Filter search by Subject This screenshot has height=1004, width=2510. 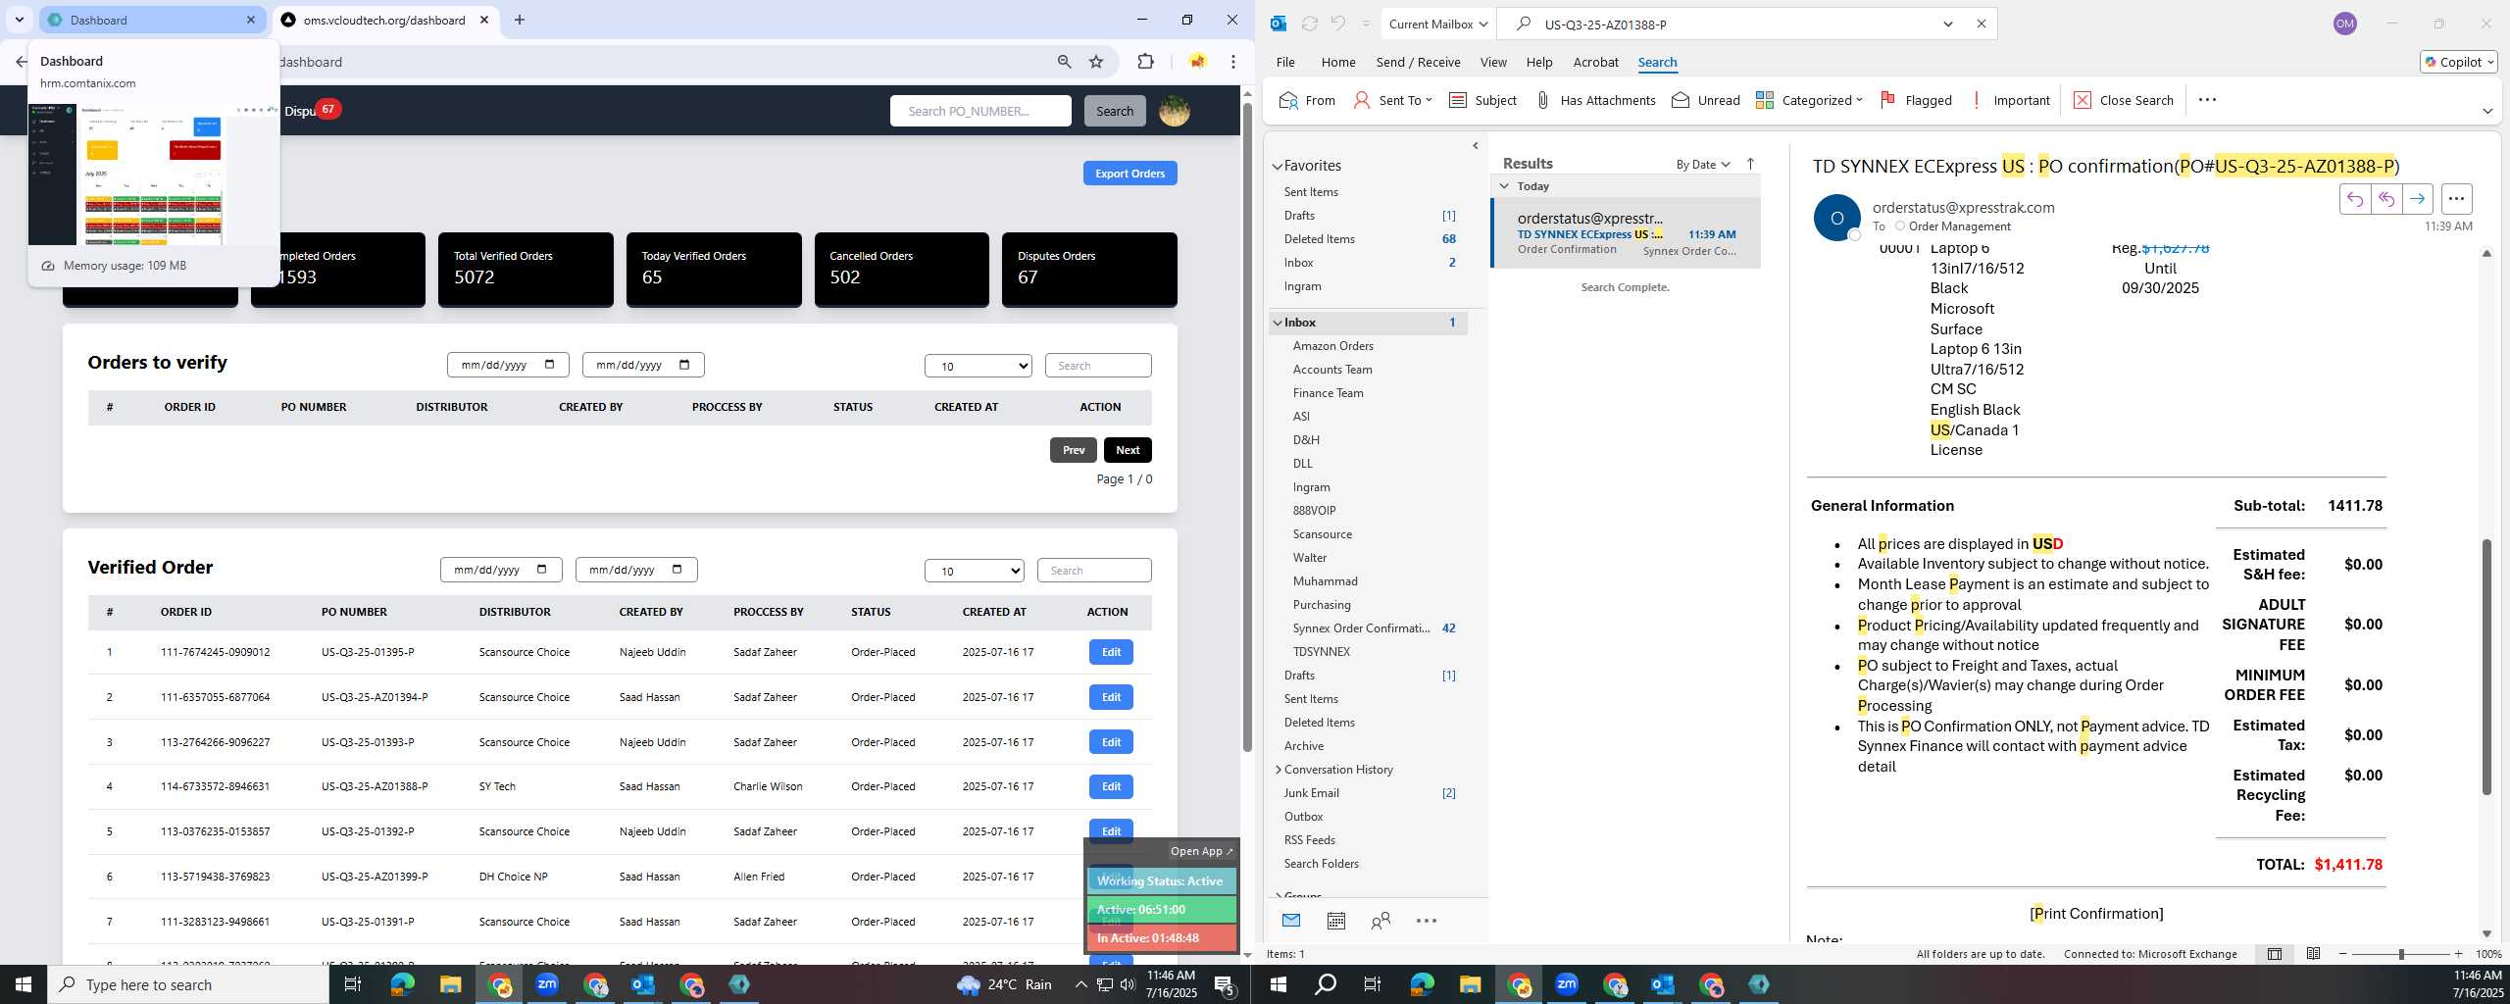(x=1482, y=100)
